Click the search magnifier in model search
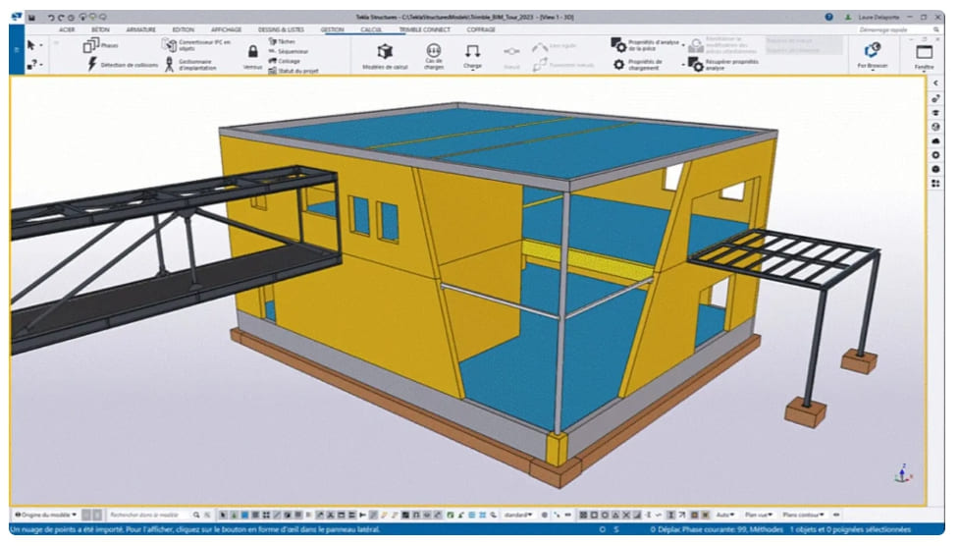Image resolution: width=959 pixels, height=546 pixels. (196, 515)
